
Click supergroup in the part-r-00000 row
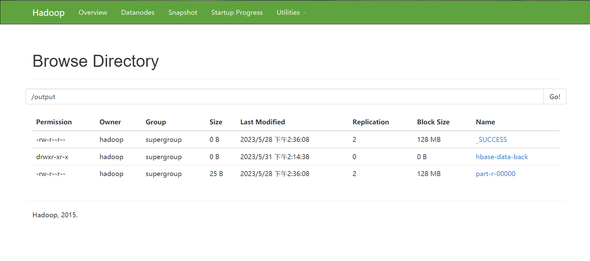[x=164, y=174]
